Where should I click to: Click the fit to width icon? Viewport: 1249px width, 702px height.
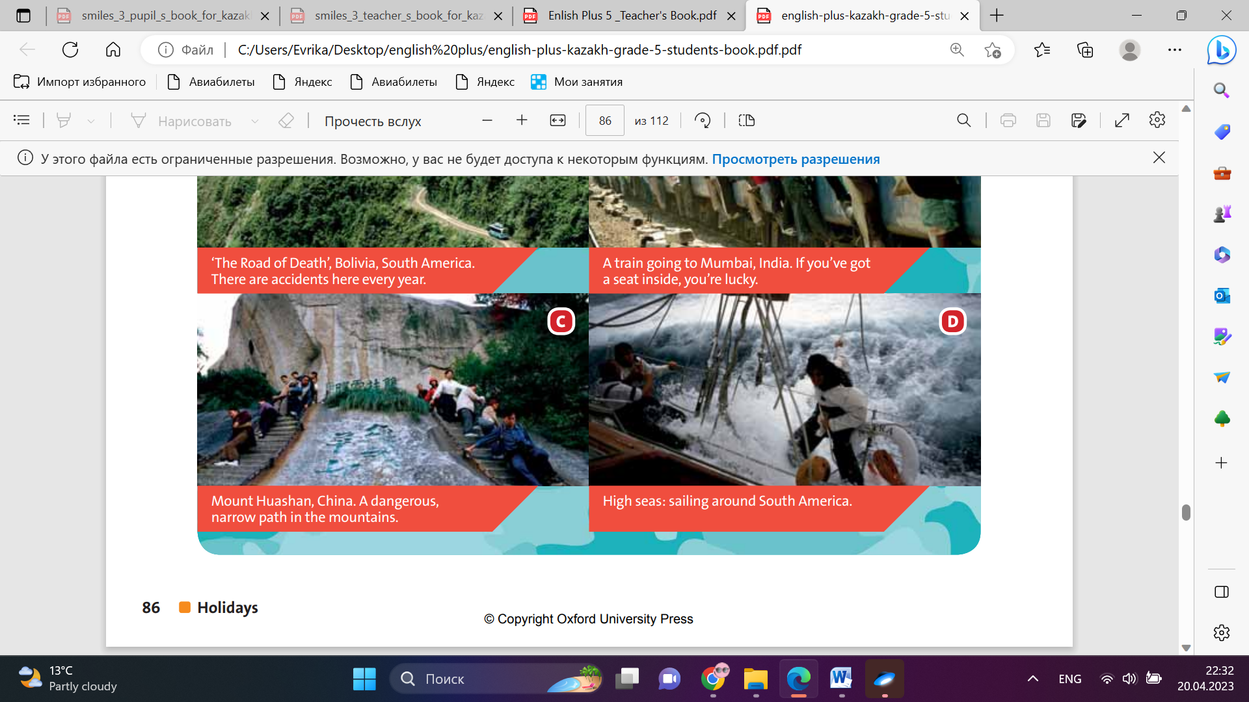[x=557, y=121]
